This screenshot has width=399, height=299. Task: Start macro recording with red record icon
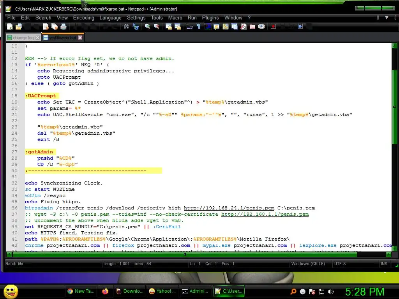pyautogui.click(x=273, y=26)
